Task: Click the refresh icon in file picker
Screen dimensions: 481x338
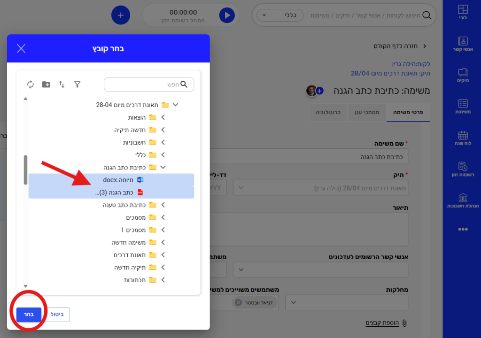Action: (31, 84)
